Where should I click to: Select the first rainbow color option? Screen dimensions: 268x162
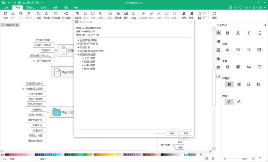coord(229,84)
